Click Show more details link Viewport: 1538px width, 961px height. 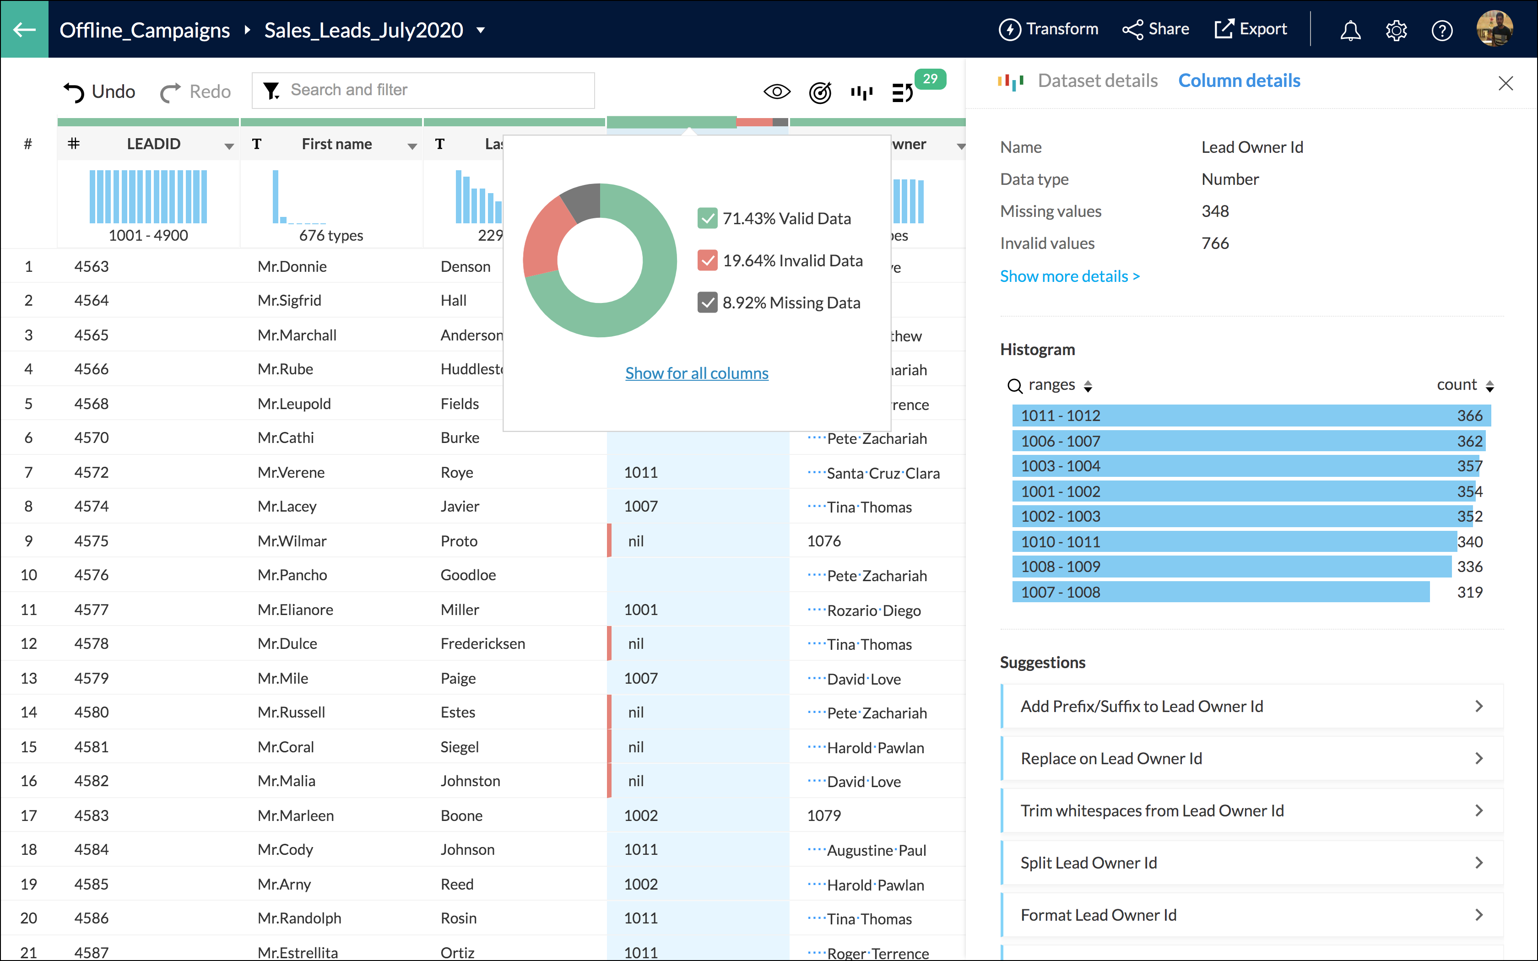(1070, 276)
